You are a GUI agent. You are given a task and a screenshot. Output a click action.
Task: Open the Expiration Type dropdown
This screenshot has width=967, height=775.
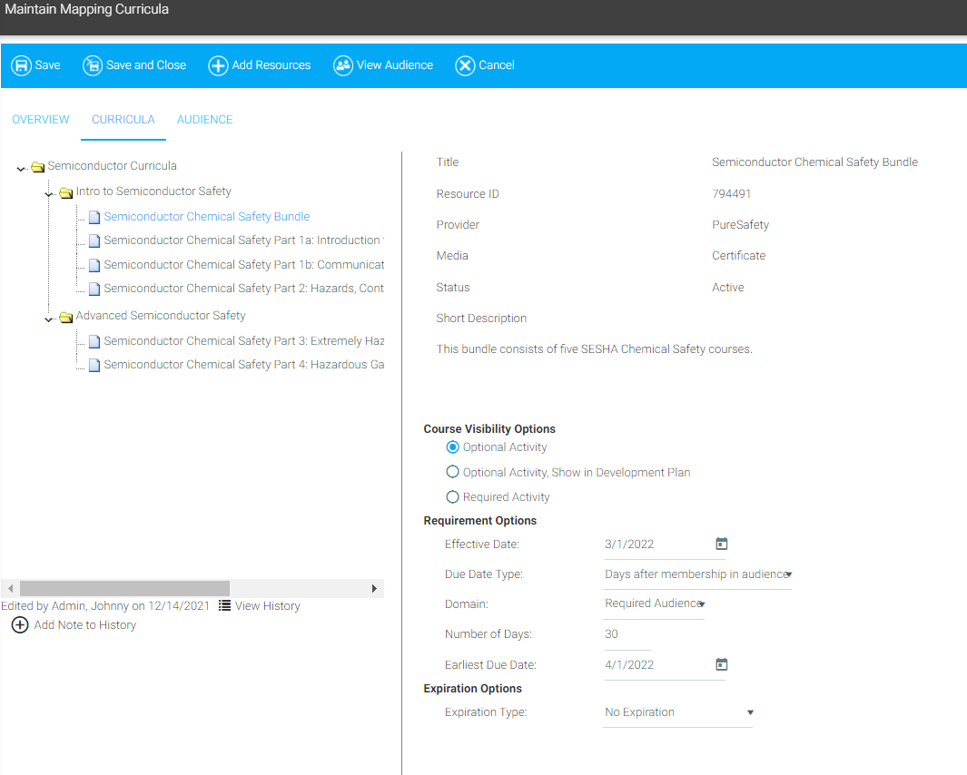[677, 712]
